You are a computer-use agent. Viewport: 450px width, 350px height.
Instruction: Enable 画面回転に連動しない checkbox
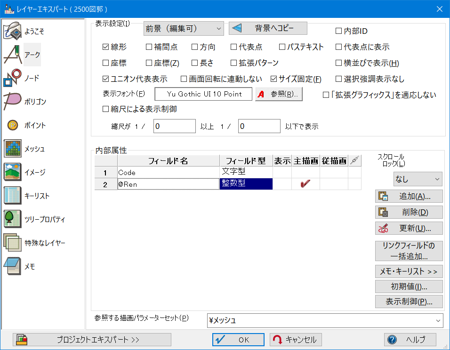point(184,79)
